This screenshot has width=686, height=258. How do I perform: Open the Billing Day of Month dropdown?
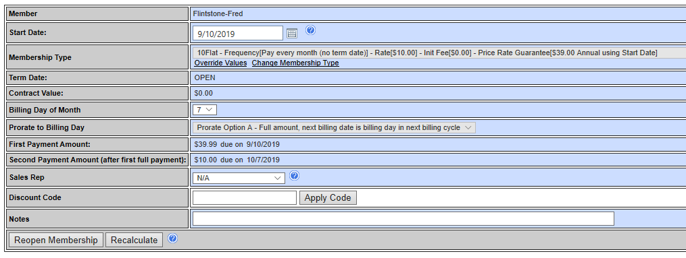(204, 110)
